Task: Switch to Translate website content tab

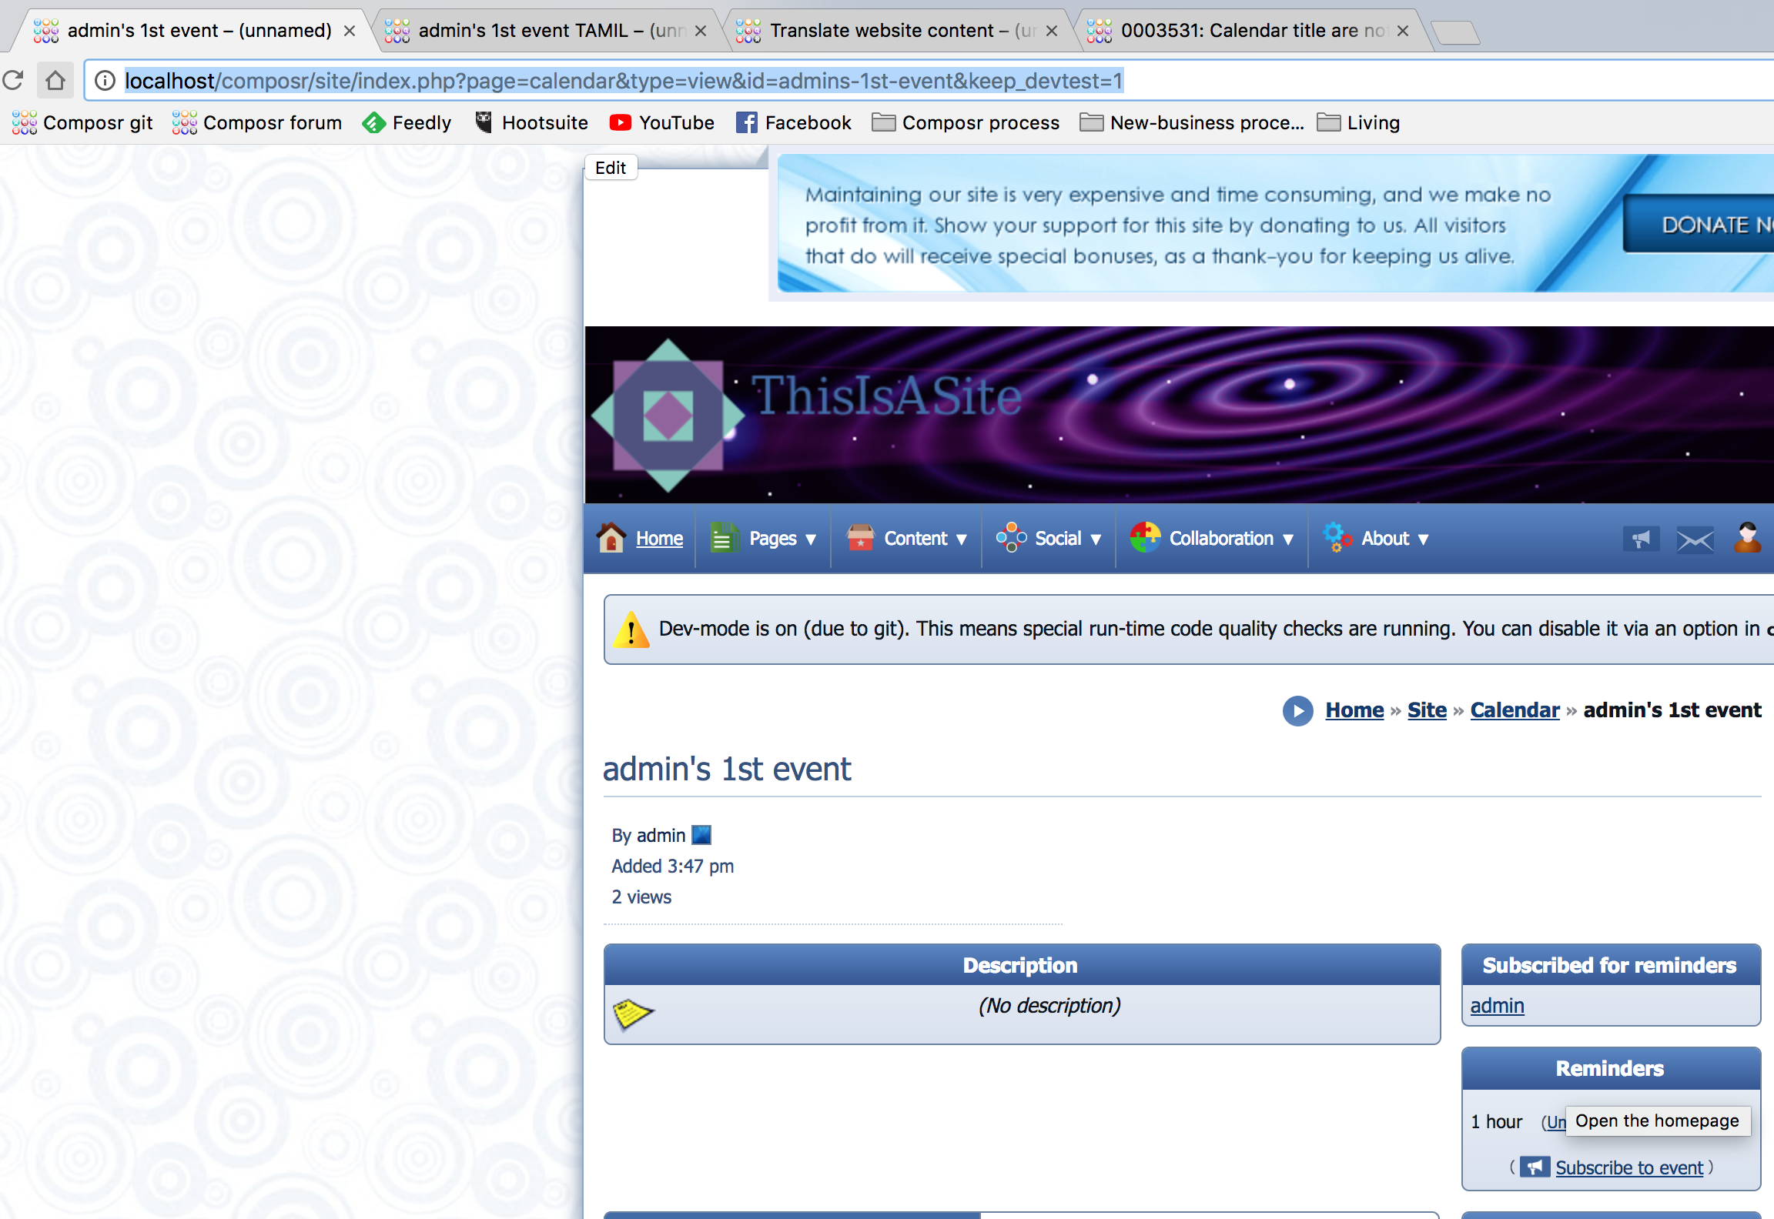Action: point(882,31)
